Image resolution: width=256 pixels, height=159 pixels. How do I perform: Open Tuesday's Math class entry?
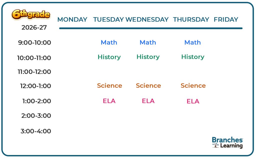click(109, 42)
